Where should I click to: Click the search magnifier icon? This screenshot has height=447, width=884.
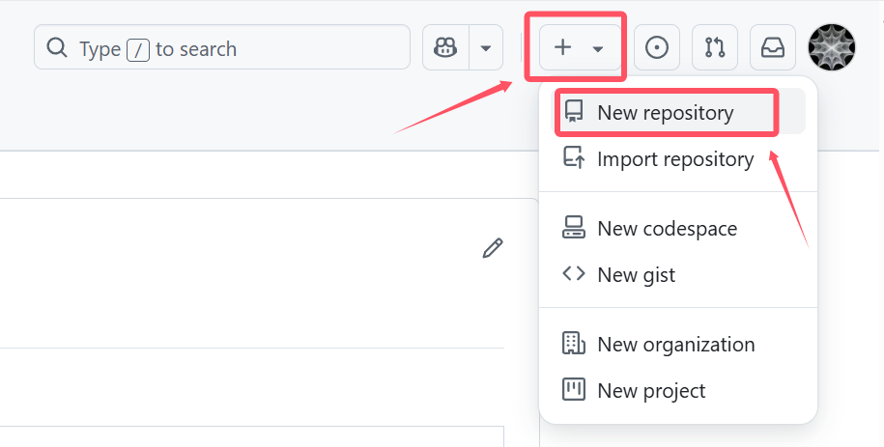56,47
